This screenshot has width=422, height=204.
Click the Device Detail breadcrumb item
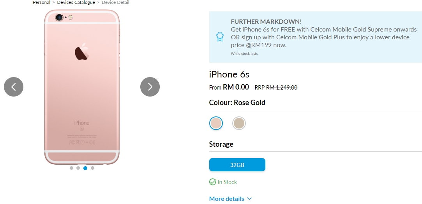(x=115, y=2)
